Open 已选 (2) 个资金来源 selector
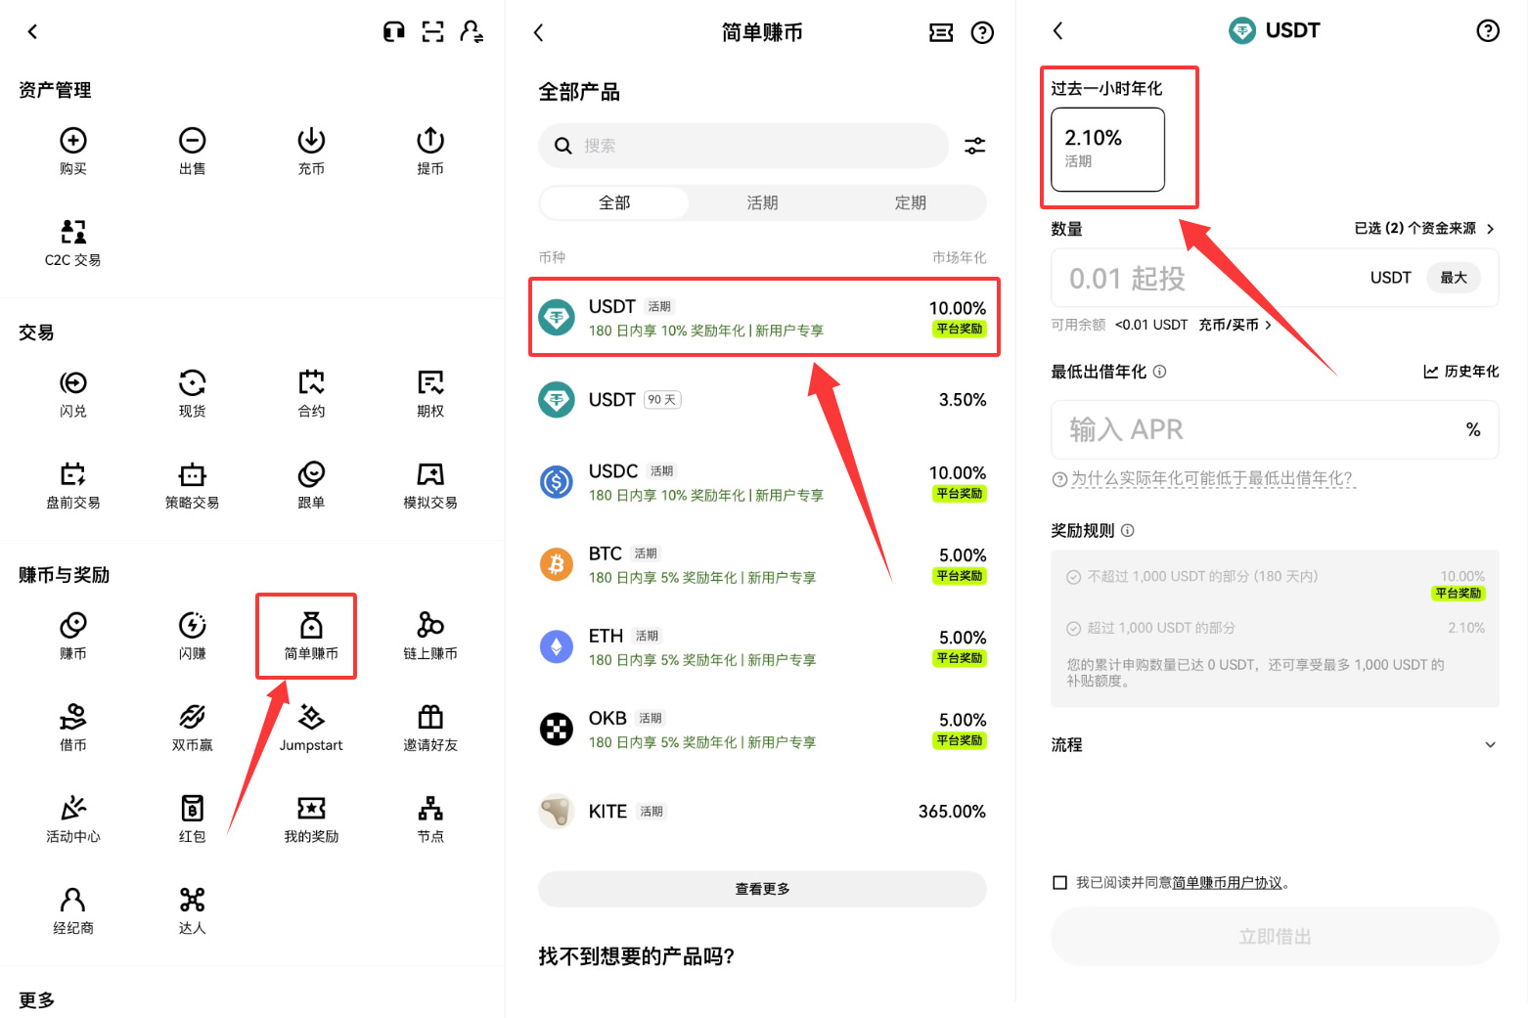The image size is (1528, 1018). (1424, 228)
